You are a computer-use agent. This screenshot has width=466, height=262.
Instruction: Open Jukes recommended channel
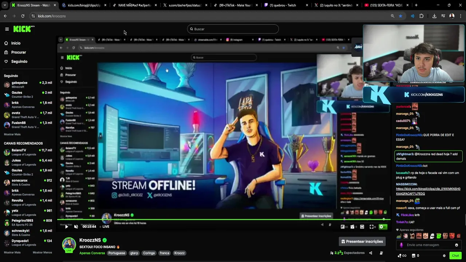[28, 162]
